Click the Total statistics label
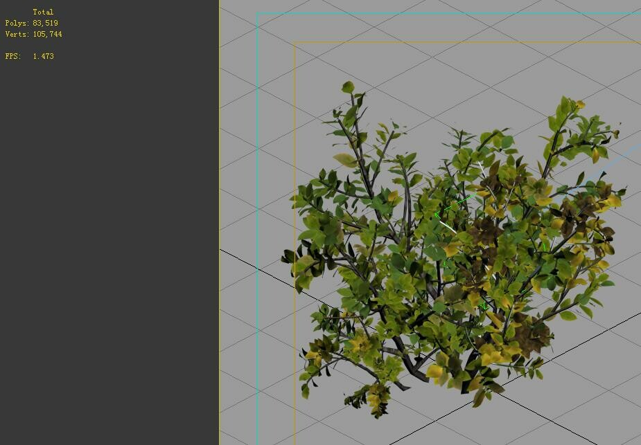This screenshot has height=445, width=641. click(44, 12)
